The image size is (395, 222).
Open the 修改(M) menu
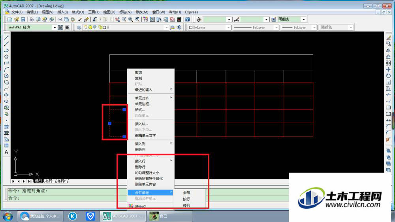click(142, 12)
